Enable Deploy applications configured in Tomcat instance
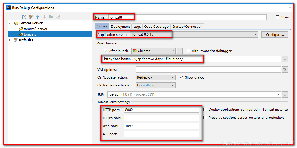This screenshot has width=297, height=148. click(205, 110)
